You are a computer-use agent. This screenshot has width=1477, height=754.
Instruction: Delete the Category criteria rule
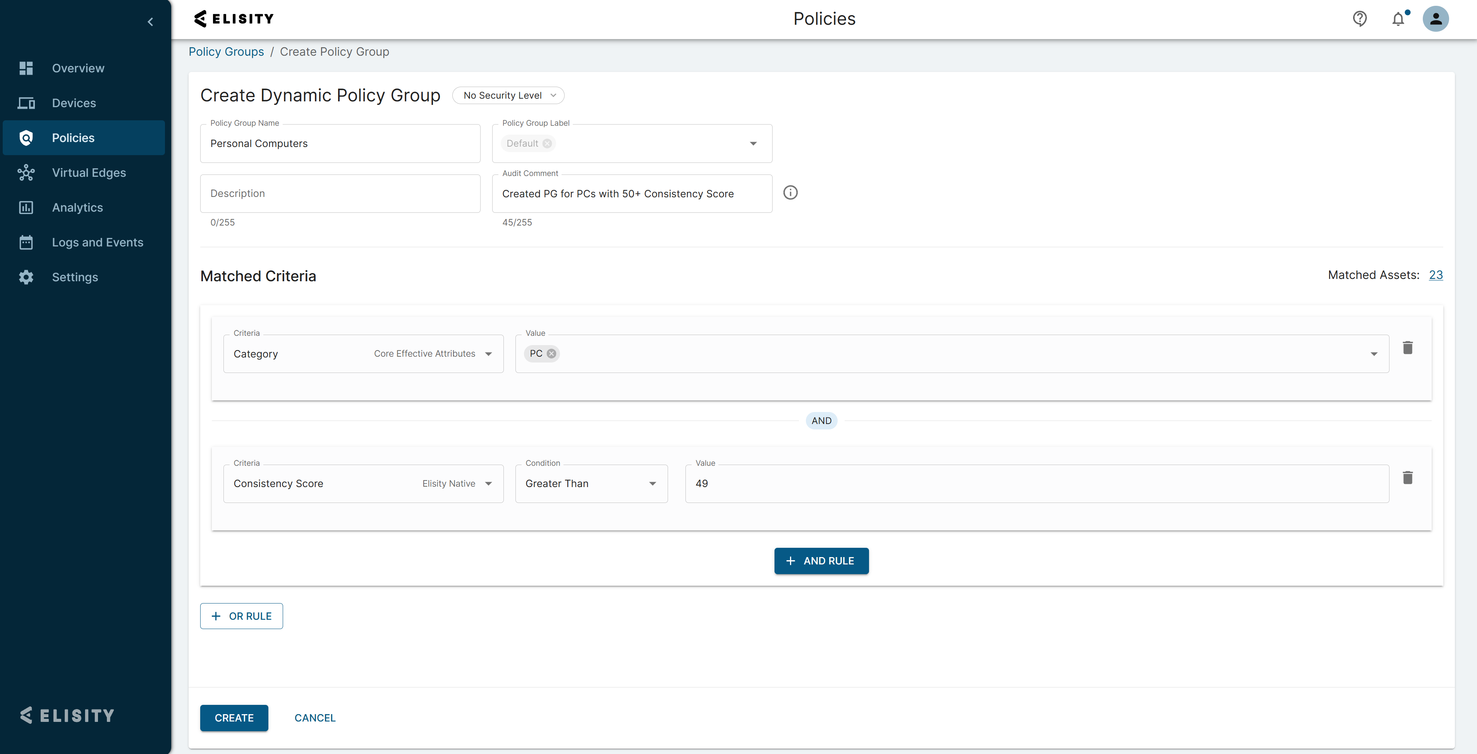1407,348
